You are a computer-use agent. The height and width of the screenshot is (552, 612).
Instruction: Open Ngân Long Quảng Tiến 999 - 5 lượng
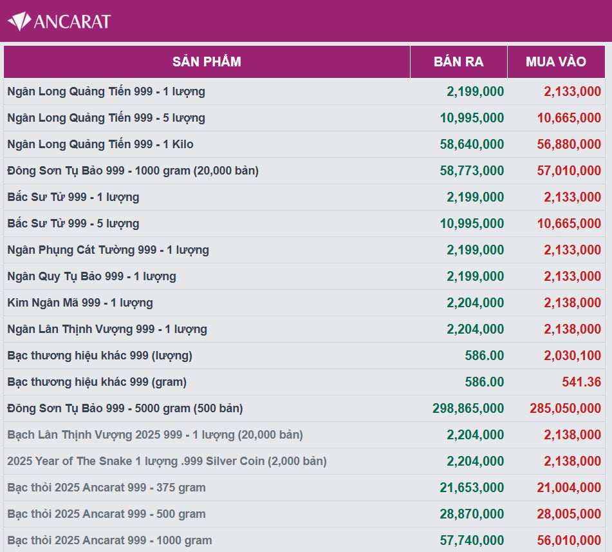point(106,118)
